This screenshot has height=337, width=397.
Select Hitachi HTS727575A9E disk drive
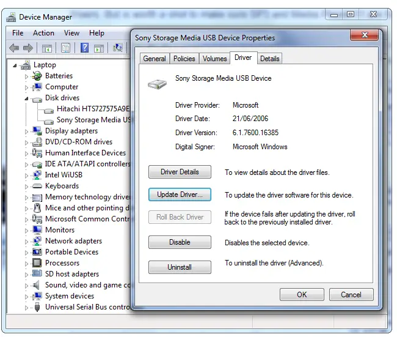(93, 109)
